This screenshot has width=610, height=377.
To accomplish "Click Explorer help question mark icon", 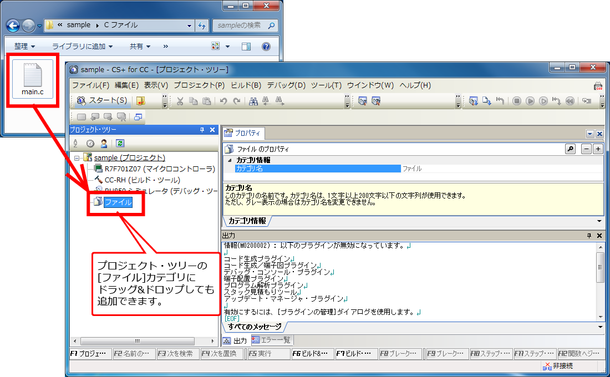I will pyautogui.click(x=266, y=47).
